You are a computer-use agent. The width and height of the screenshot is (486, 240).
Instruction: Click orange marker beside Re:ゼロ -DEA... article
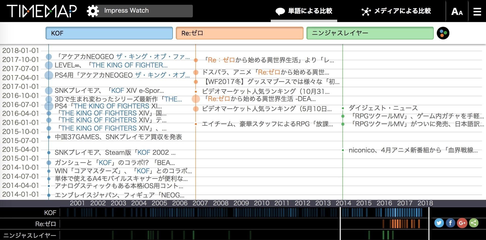coord(196,99)
